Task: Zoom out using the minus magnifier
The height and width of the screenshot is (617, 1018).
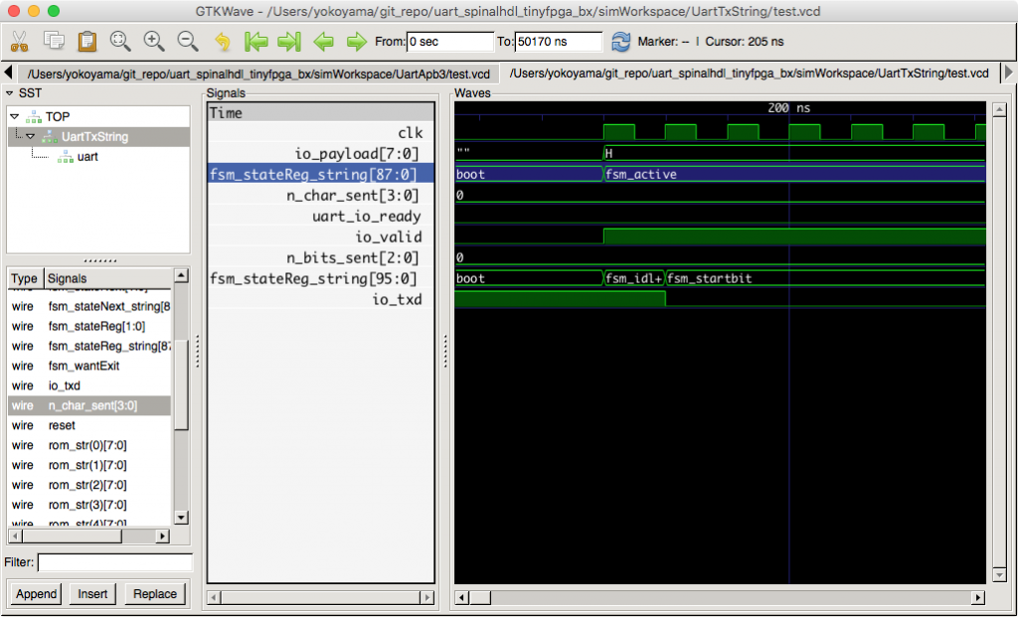Action: (187, 42)
